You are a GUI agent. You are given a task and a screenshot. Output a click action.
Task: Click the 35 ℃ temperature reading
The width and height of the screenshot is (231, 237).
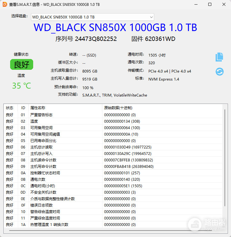click(x=22, y=86)
